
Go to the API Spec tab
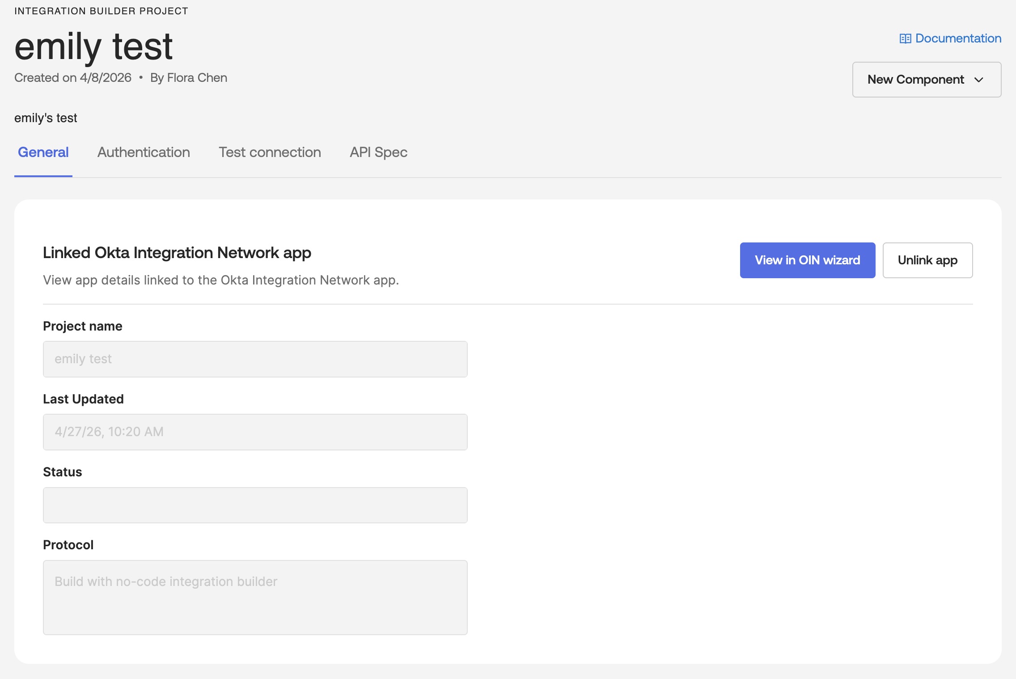click(x=378, y=153)
